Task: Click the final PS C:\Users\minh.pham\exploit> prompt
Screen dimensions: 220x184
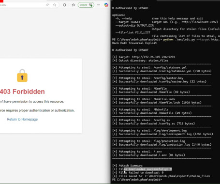Action: (137, 180)
